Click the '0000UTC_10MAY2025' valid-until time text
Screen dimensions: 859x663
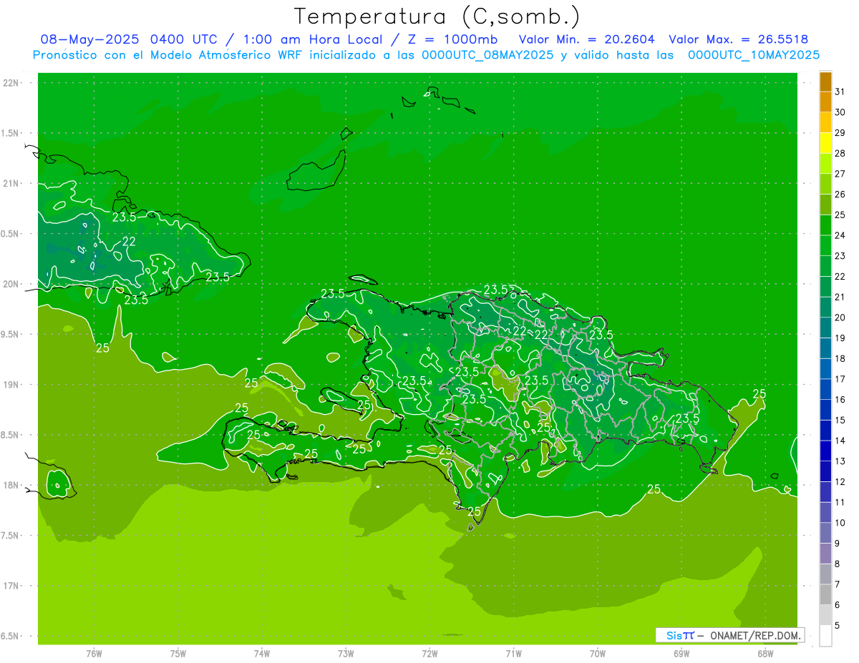tap(754, 54)
